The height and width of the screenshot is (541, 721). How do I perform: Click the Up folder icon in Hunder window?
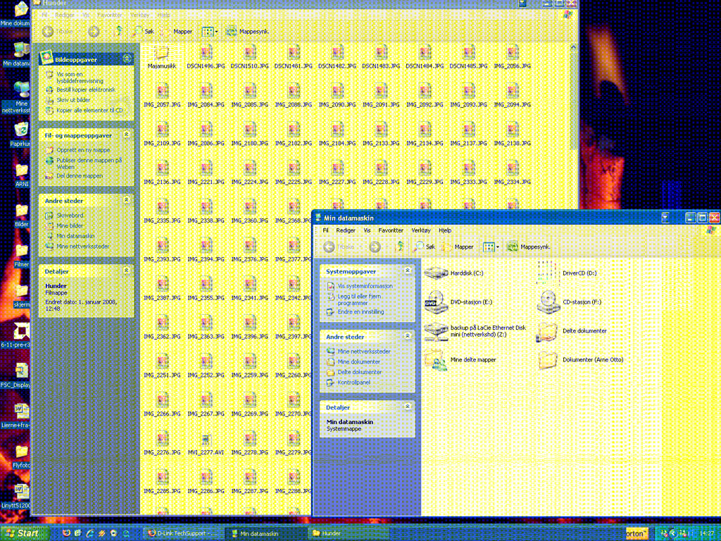(x=118, y=32)
